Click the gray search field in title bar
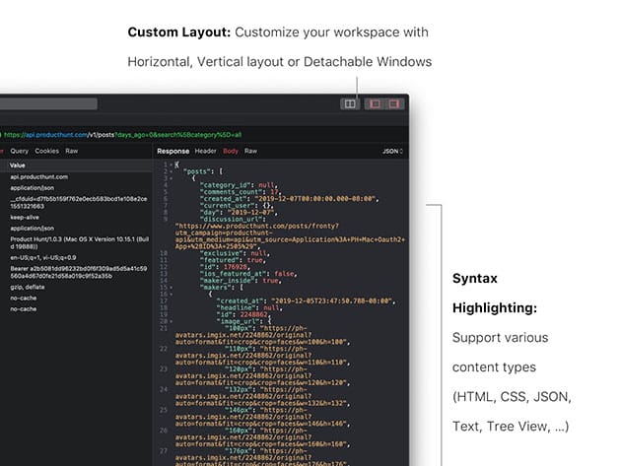The width and height of the screenshot is (621, 466). [49, 103]
